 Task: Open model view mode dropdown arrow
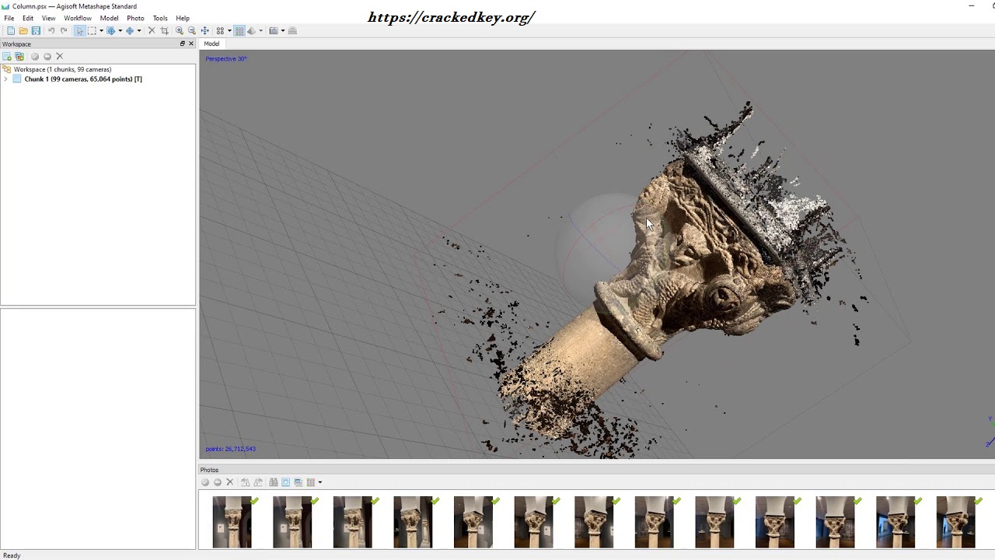260,30
